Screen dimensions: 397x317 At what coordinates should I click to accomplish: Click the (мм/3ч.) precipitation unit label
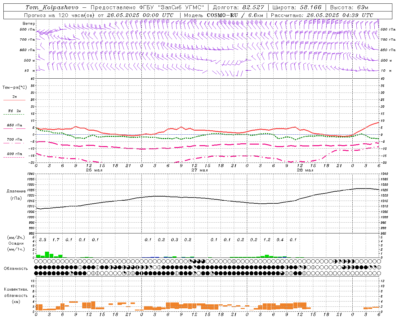tap(16, 237)
